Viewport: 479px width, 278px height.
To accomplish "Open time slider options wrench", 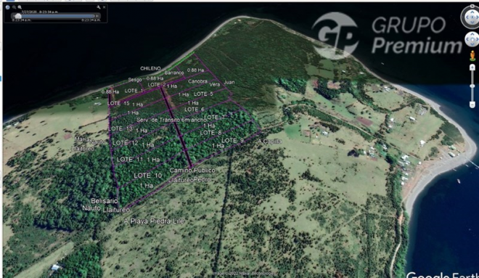I will pyautogui.click(x=99, y=7).
